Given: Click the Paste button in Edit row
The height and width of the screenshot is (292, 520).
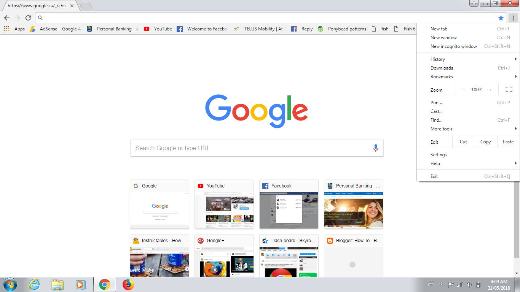Looking at the screenshot, I should (508, 142).
